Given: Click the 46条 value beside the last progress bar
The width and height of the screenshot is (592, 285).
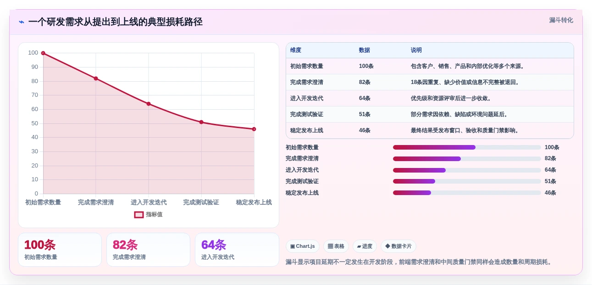Looking at the screenshot, I should (550, 193).
